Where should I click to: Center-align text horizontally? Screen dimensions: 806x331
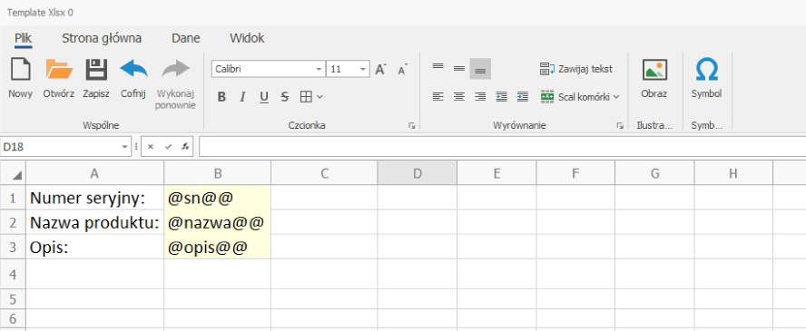(459, 96)
